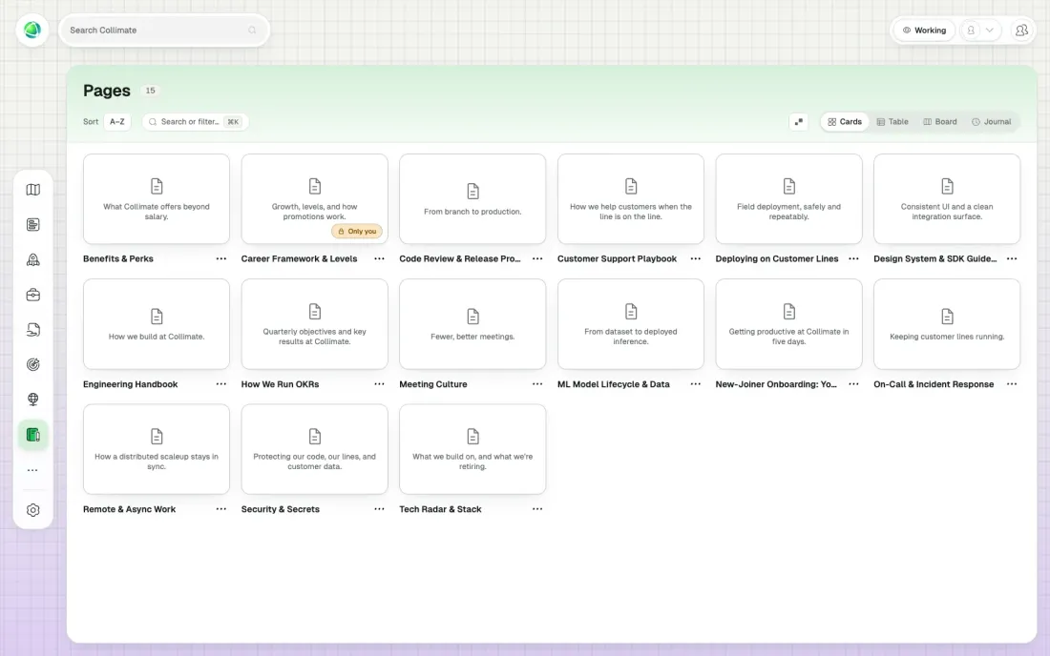Open the news feed sidebar icon
1050x656 pixels.
point(32,225)
